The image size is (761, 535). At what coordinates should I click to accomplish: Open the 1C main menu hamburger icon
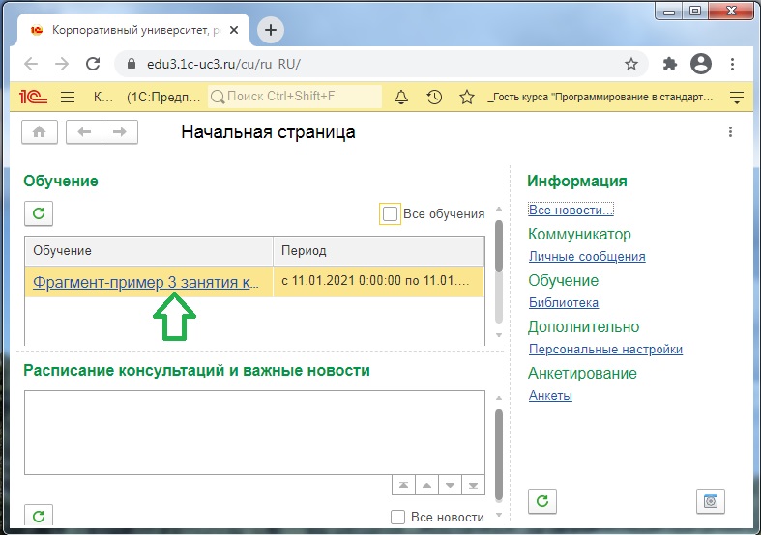[68, 98]
